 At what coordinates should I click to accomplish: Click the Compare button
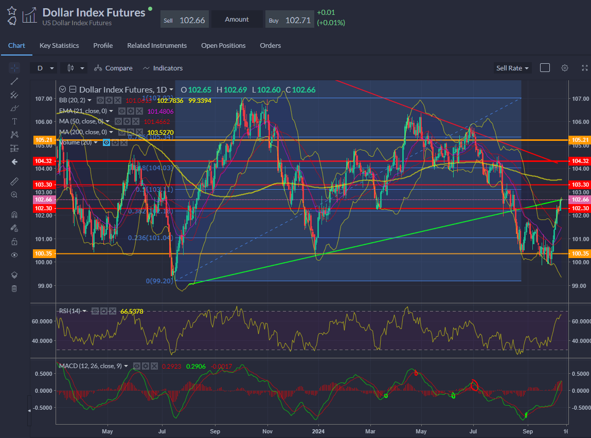click(x=114, y=68)
